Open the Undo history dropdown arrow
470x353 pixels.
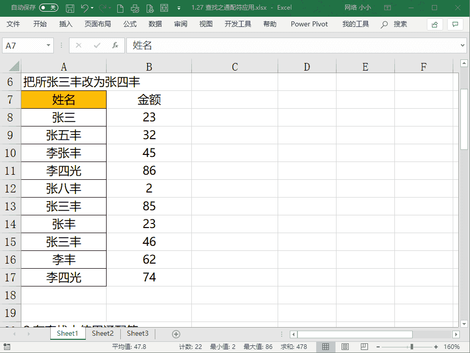pyautogui.click(x=92, y=8)
